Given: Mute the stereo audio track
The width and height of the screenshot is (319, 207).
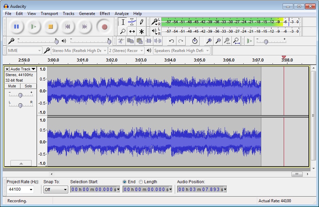Looking at the screenshot, I should pyautogui.click(x=12, y=86).
